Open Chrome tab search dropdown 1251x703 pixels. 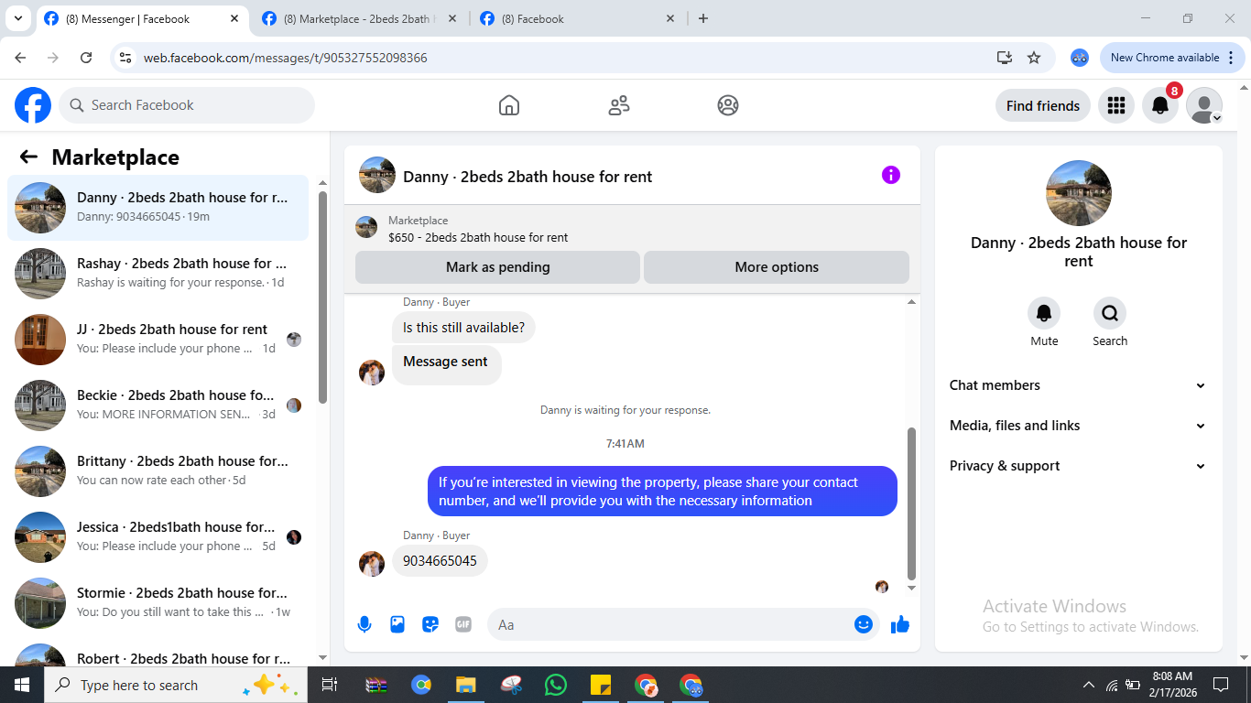point(18,18)
